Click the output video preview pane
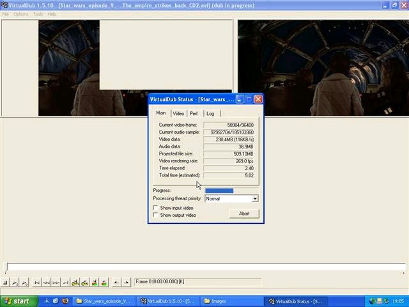The width and height of the screenshot is (409, 307). coord(323,68)
